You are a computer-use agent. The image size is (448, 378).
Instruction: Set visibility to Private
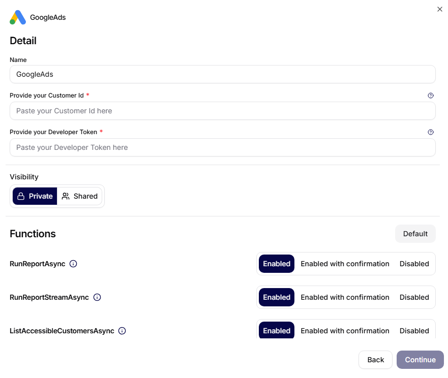pyautogui.click(x=35, y=196)
